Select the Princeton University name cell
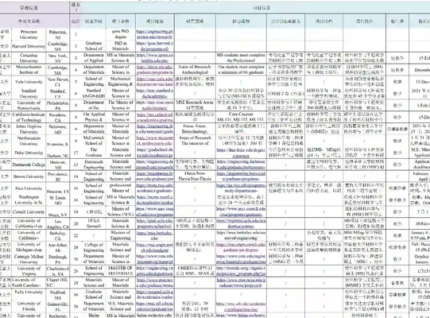The image size is (430, 318). pyautogui.click(x=29, y=34)
